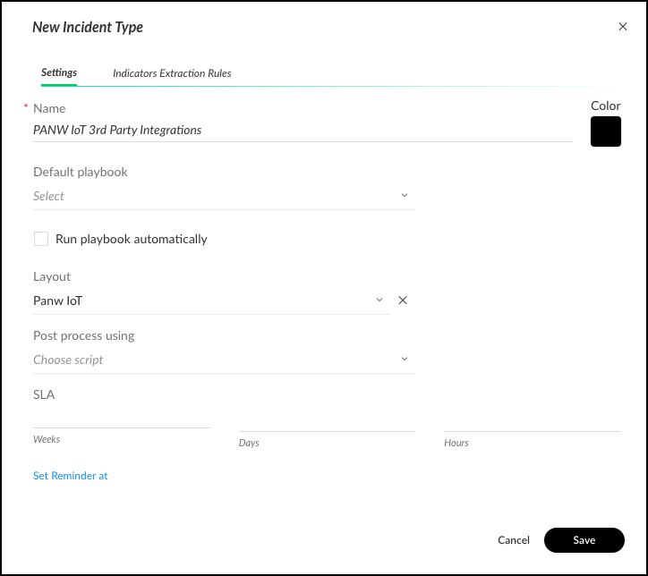Click the SLA Weeks field
Screen dimensions: 648x576
pyautogui.click(x=121, y=419)
